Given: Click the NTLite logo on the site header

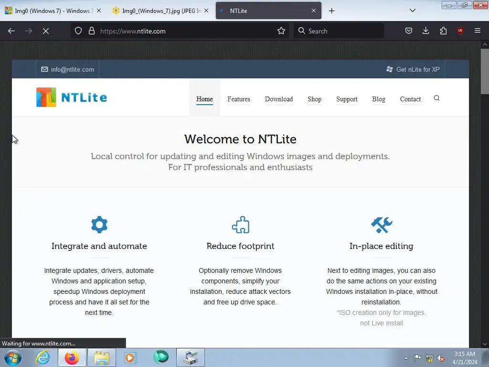Looking at the screenshot, I should tap(72, 97).
